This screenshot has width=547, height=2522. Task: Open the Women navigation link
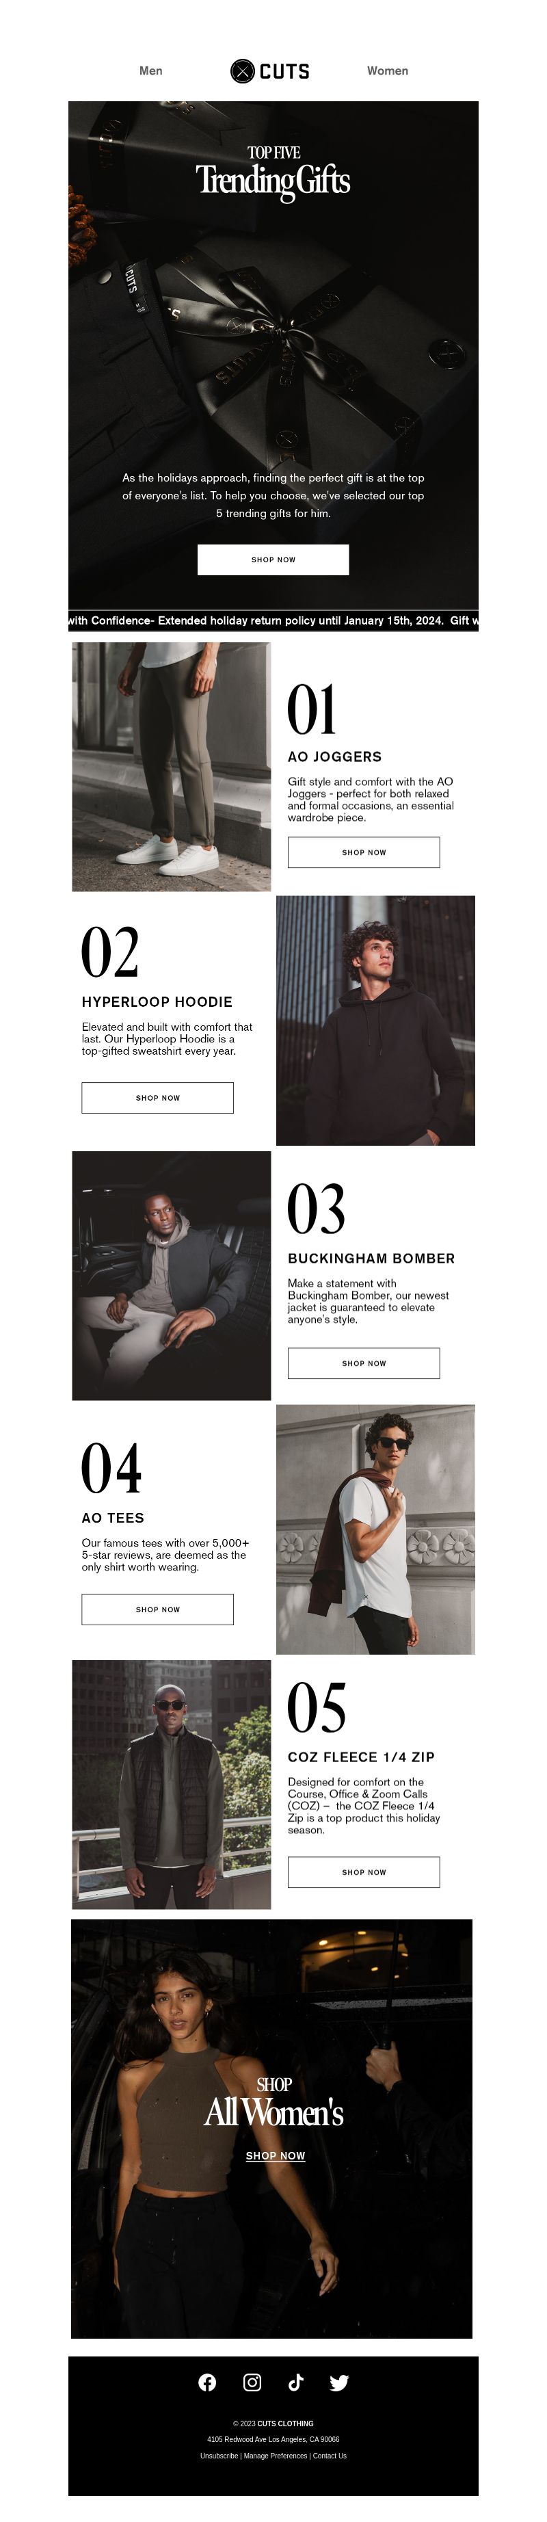coord(388,70)
